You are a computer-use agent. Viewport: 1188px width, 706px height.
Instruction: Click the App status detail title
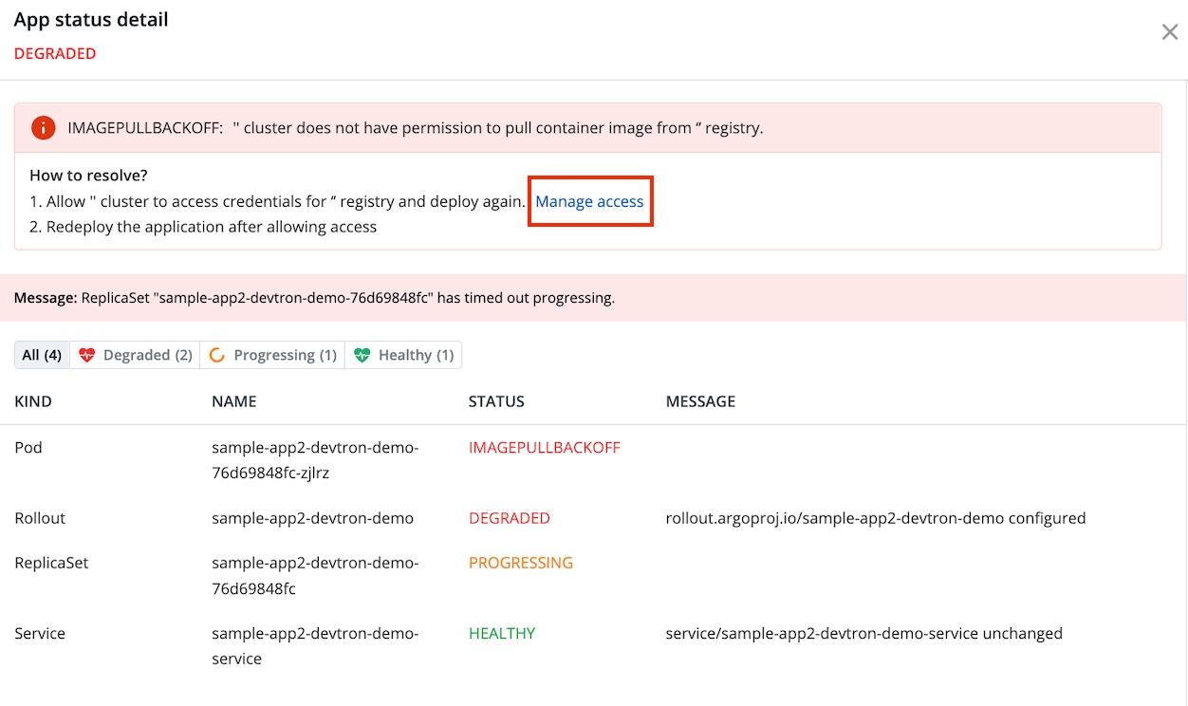coord(91,20)
